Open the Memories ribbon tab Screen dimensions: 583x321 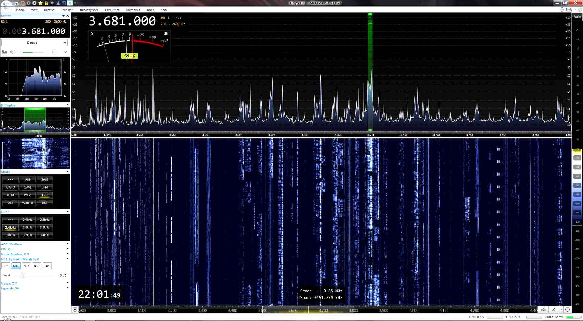(x=133, y=10)
